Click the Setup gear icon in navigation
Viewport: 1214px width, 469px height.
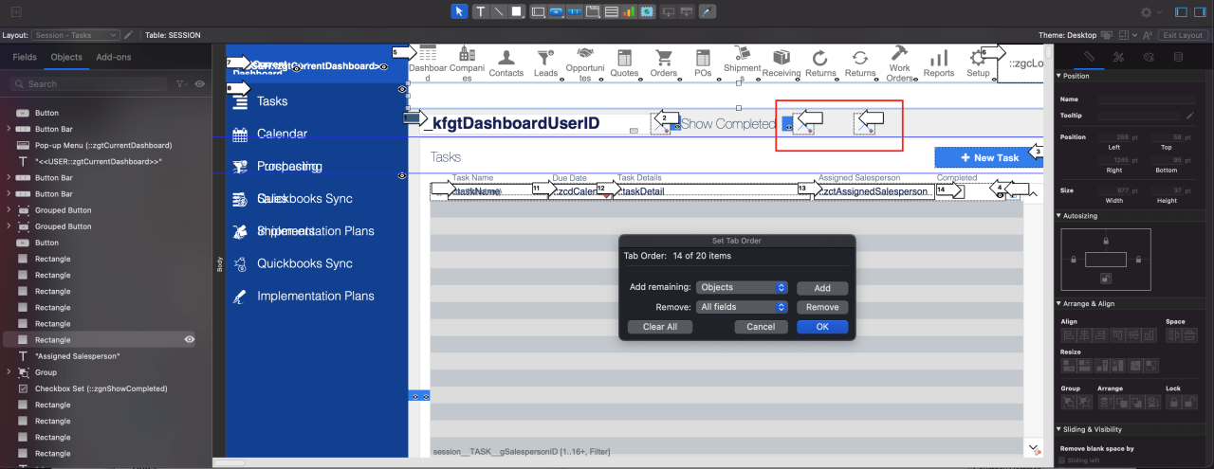tap(978, 58)
